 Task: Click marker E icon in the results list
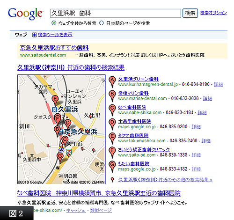click(x=112, y=138)
